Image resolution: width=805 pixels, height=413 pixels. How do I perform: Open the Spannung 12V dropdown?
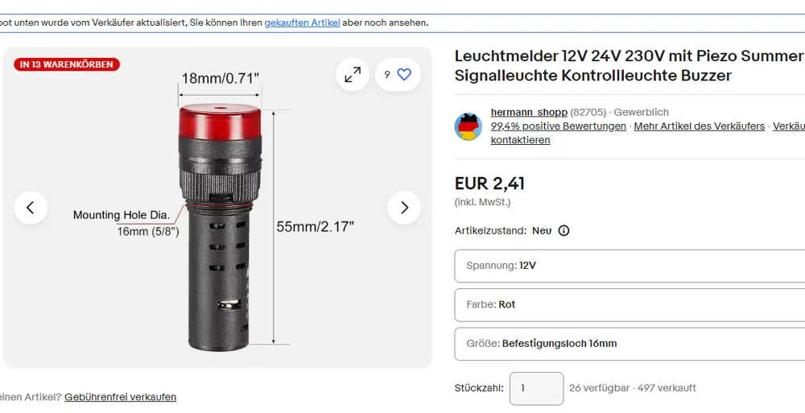pos(630,266)
